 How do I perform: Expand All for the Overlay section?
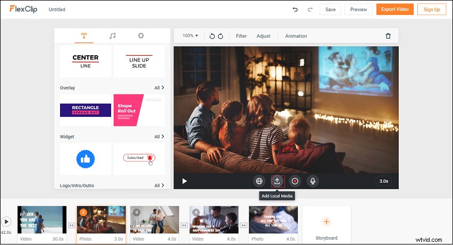tap(159, 88)
